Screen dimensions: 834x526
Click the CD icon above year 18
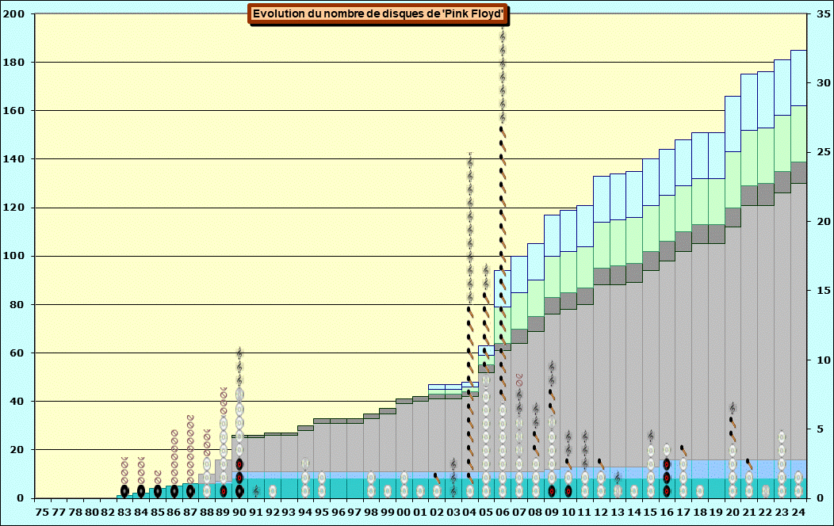pos(699,491)
